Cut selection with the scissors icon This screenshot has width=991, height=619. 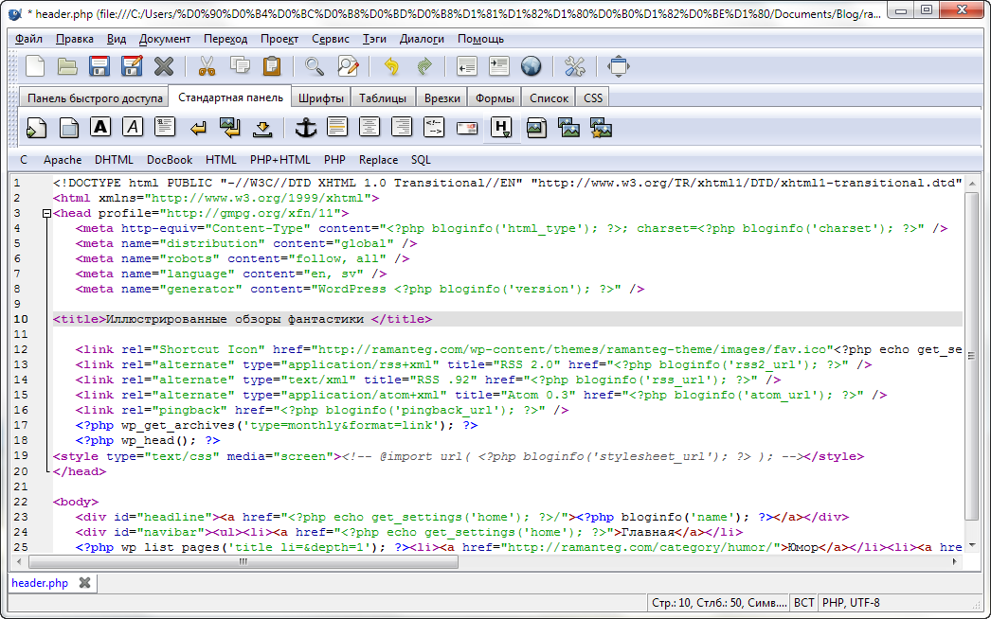207,66
